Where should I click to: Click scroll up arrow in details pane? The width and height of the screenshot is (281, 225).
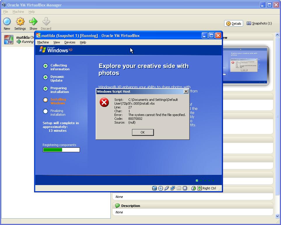[x=277, y=35]
